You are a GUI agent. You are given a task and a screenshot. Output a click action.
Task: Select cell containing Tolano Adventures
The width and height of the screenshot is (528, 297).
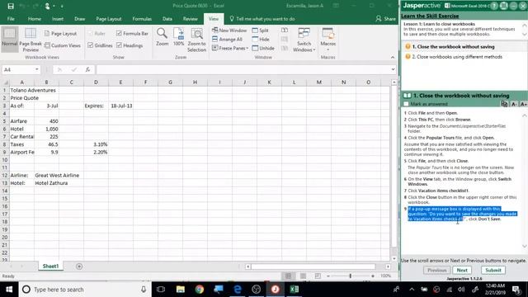[22, 90]
